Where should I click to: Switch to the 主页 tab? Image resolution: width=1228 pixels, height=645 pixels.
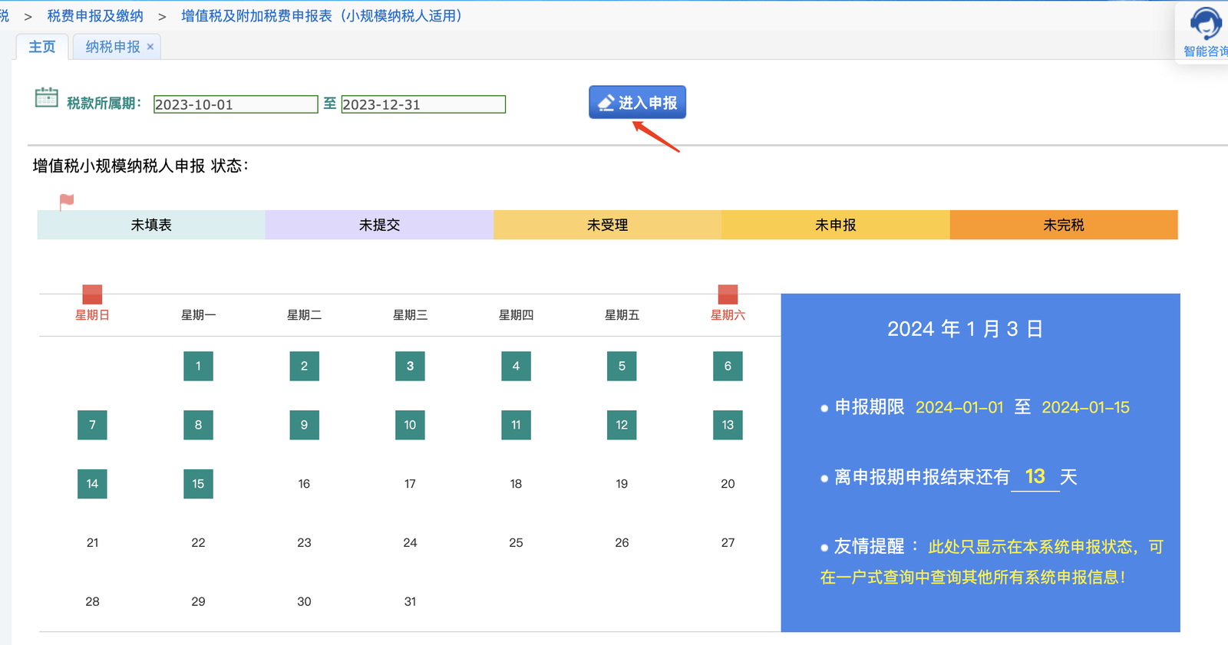coord(42,47)
